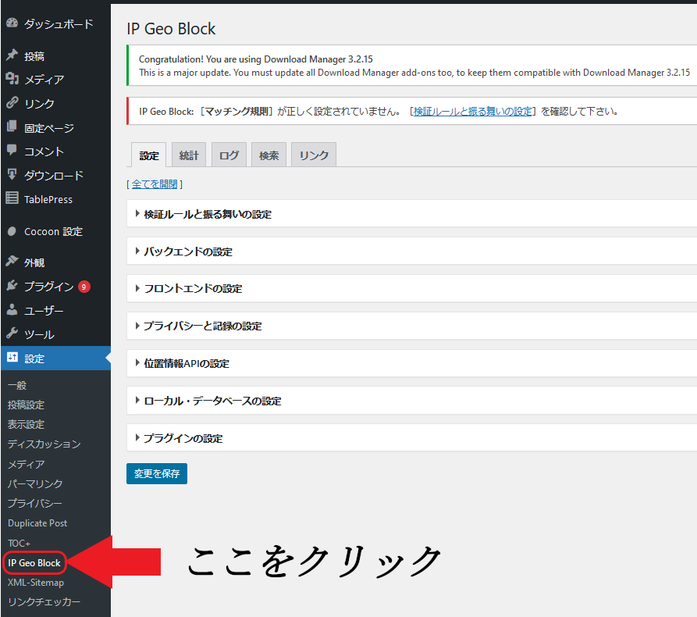Screen dimensions: 697x617
Task: Click the リンク chain icon
Action: 12,103
